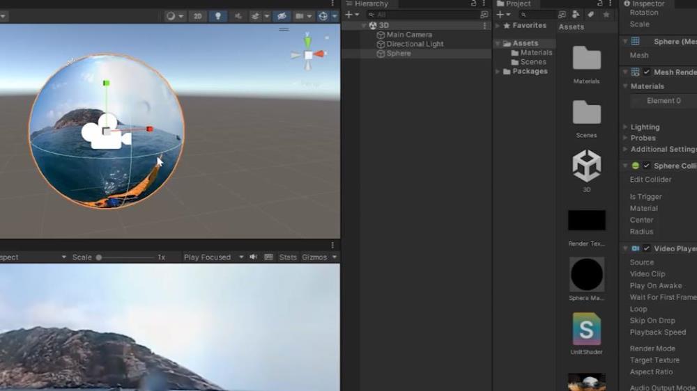Click the star favorite-search icon in Project panel
Screen dimensions: 697x391
[x=606, y=15]
